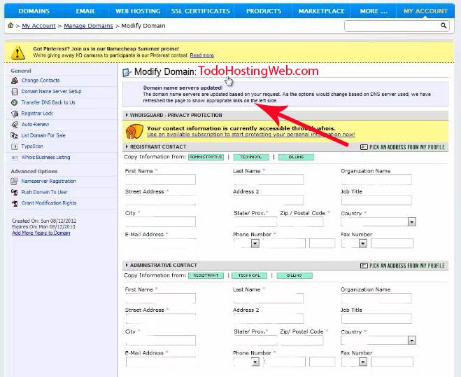Image resolution: width=461 pixels, height=377 pixels.
Task: Copy Registrant info from Administrative button
Action: [206, 157]
